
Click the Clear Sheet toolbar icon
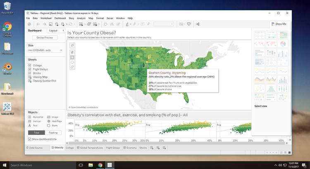point(95,24)
